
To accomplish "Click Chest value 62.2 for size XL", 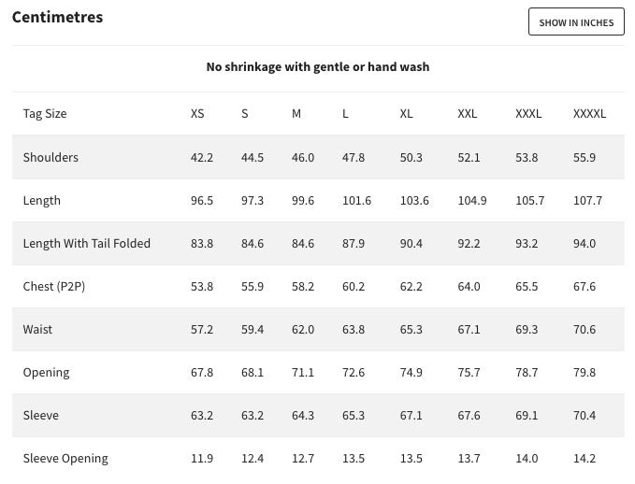I will point(411,286).
